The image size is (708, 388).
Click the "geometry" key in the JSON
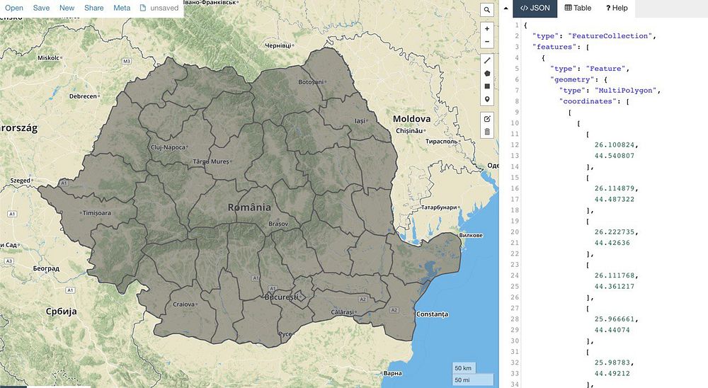(572, 79)
